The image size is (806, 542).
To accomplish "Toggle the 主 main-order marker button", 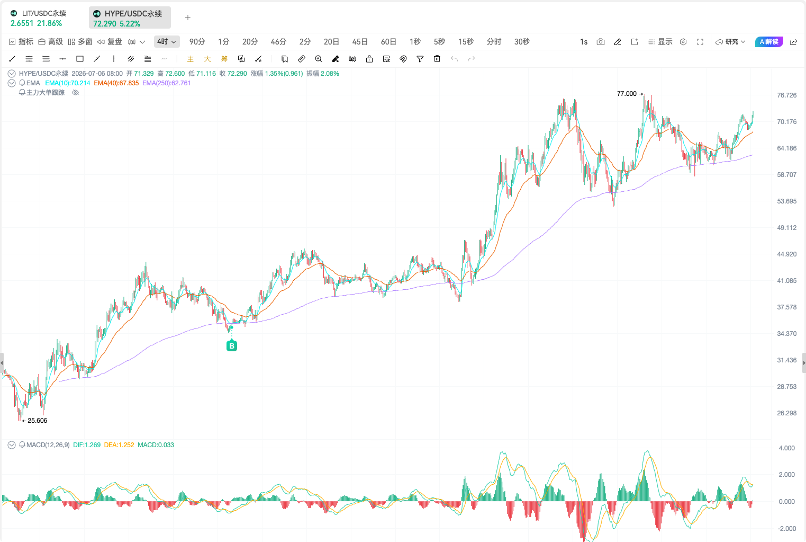I will [x=191, y=59].
